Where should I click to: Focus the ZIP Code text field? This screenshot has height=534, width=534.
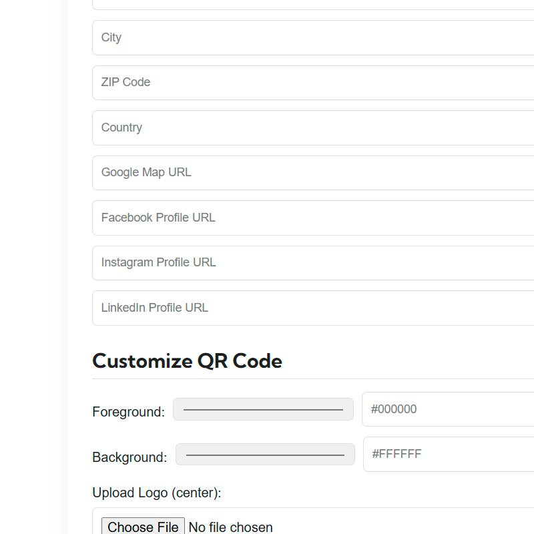pyautogui.click(x=312, y=83)
